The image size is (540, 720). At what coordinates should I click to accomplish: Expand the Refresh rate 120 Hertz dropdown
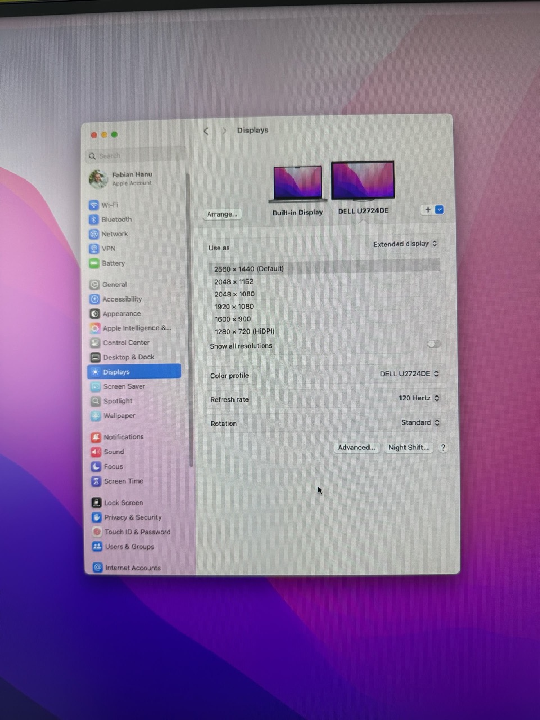click(419, 398)
